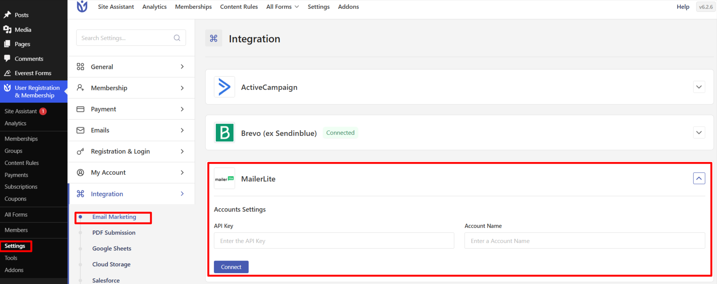Open Content Rules in top navigation
717x284 pixels.
[x=239, y=7]
